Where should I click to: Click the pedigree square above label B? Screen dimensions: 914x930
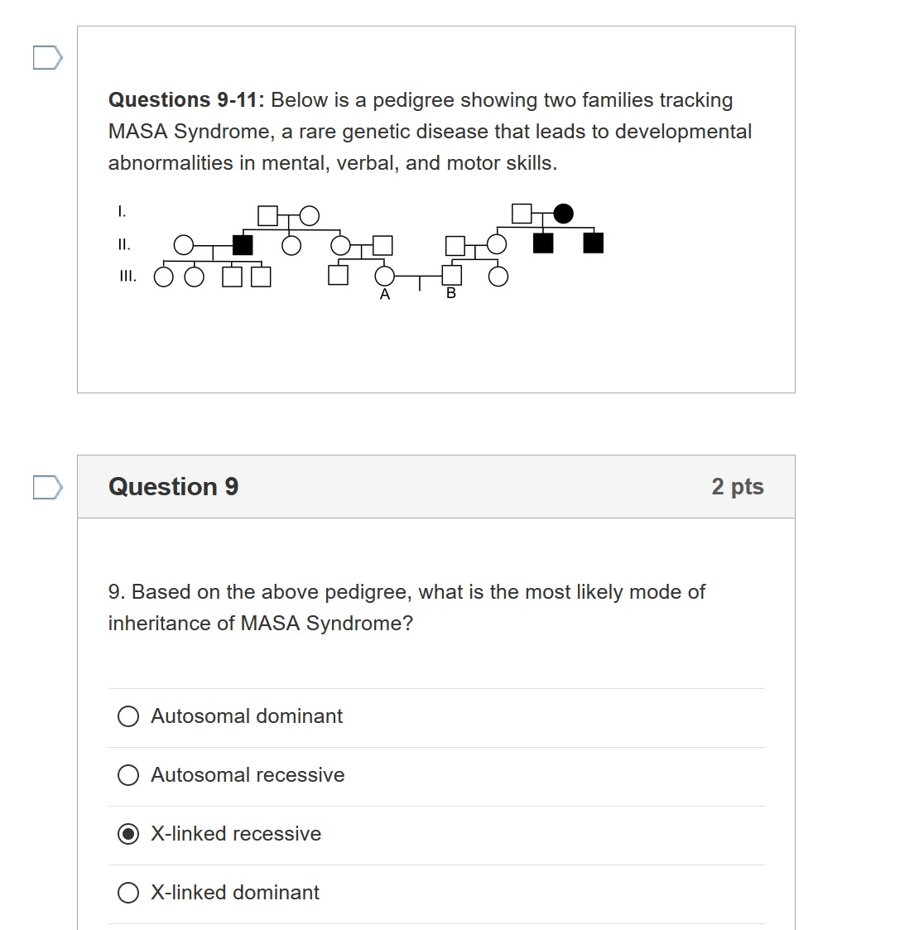pyautogui.click(x=451, y=275)
